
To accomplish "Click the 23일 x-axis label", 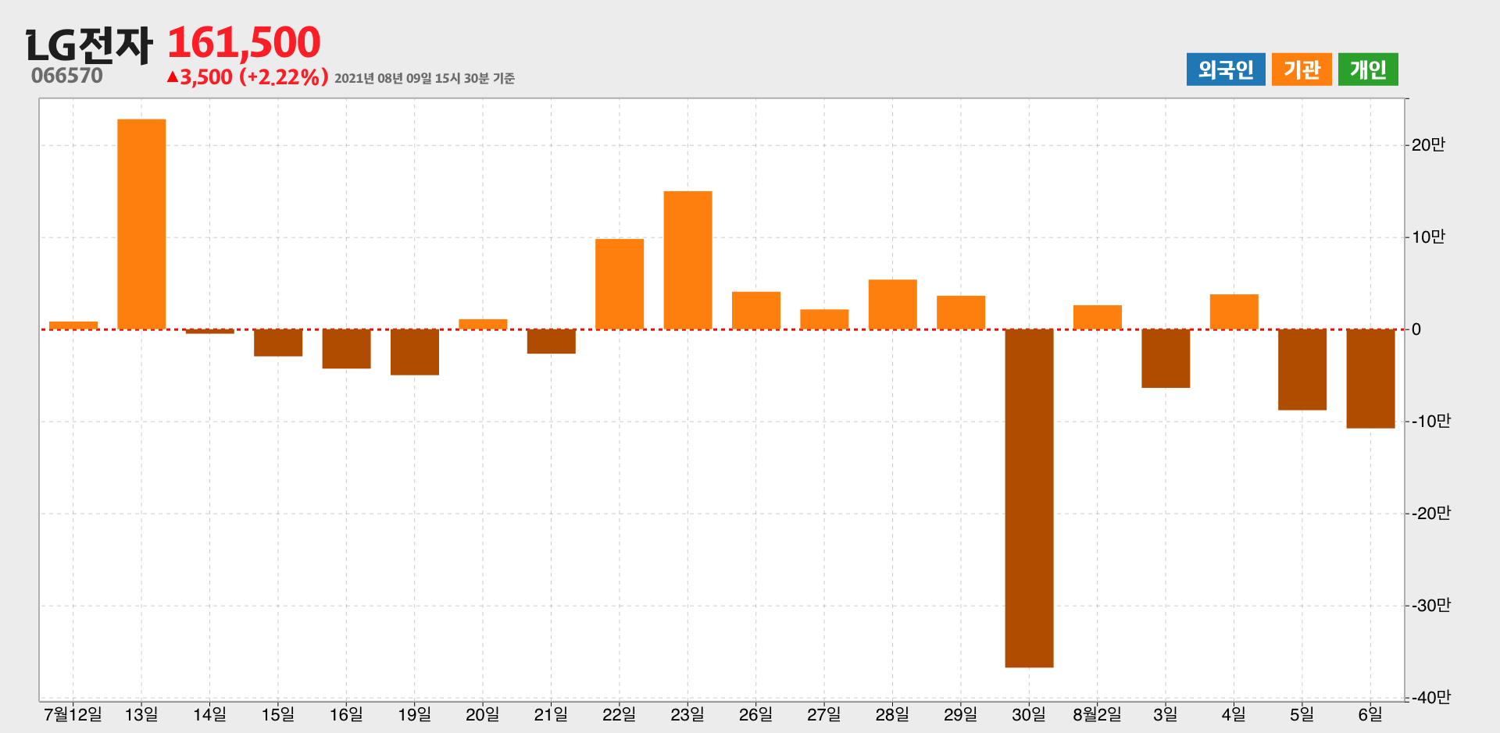I will tap(687, 714).
